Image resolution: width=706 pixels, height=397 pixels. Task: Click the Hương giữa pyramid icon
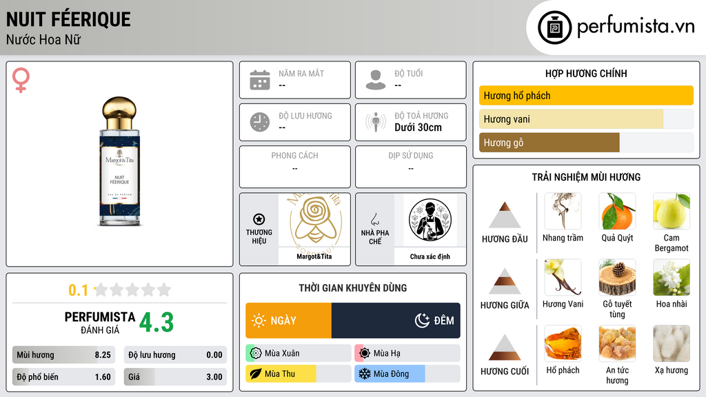click(505, 281)
